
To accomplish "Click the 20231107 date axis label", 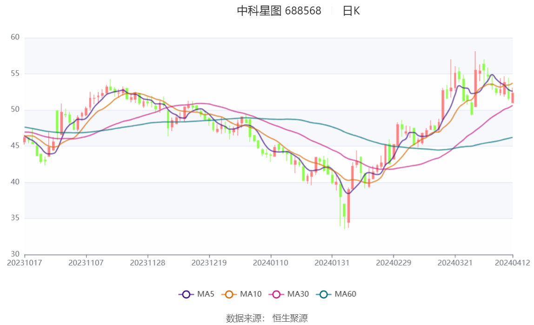I will point(86,263).
